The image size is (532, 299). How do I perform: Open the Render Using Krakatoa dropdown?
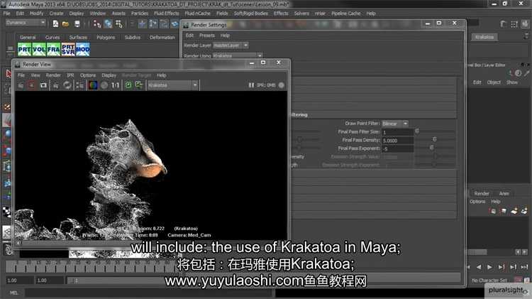pyautogui.click(x=238, y=55)
